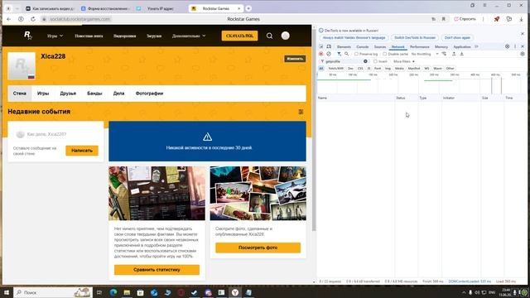Click the Посмотреть фото button

[x=258, y=248]
